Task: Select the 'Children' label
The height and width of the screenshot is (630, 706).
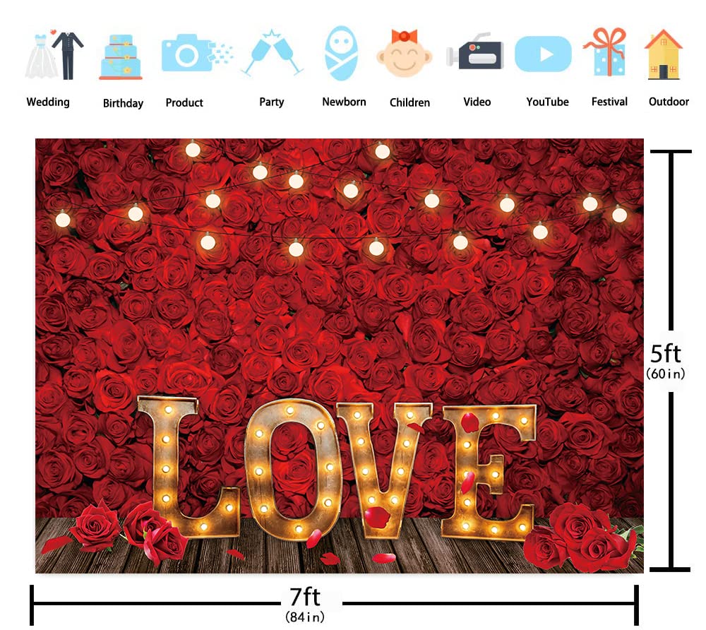Action: pos(409,102)
